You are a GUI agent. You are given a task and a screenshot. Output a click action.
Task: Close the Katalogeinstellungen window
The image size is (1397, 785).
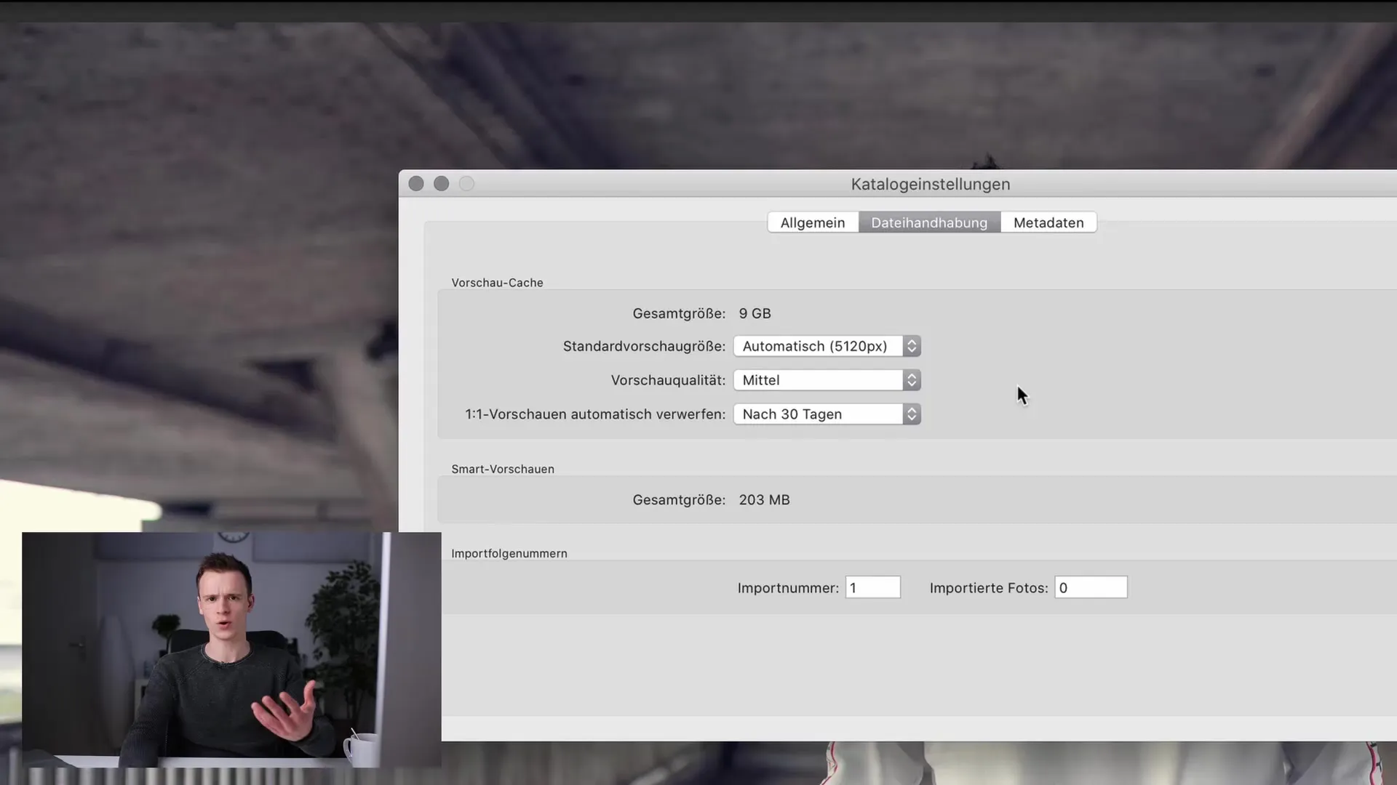pyautogui.click(x=416, y=184)
